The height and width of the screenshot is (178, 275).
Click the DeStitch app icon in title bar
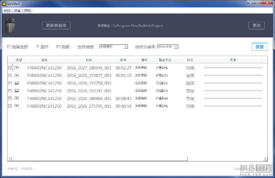pyautogui.click(x=4, y=3)
